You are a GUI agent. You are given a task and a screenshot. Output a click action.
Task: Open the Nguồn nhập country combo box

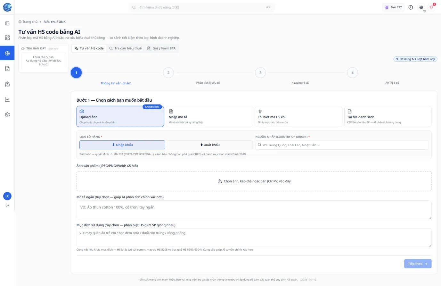[x=342, y=145]
